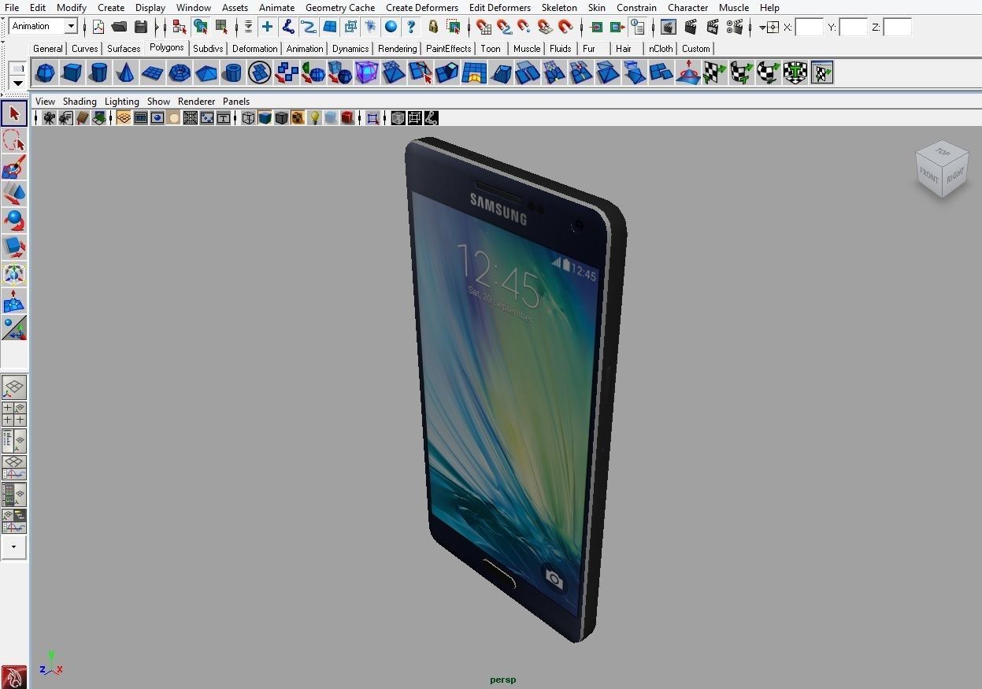Create a polygon sphere from shelf
Viewport: 982px width, 689px height.
click(45, 73)
